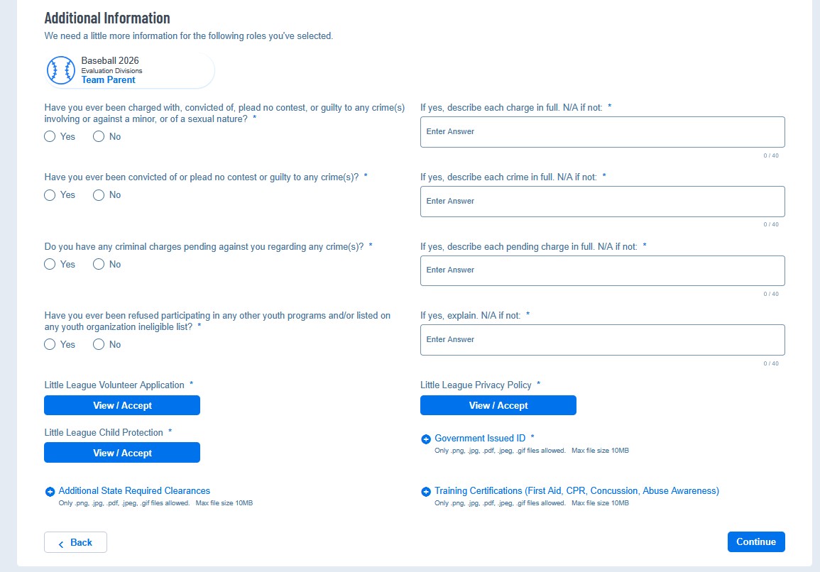Select Yes for pending criminal charges
Image resolution: width=820 pixels, height=572 pixels.
pyautogui.click(x=50, y=264)
